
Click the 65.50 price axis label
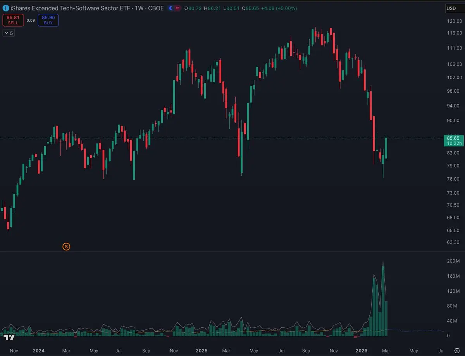tap(454, 230)
